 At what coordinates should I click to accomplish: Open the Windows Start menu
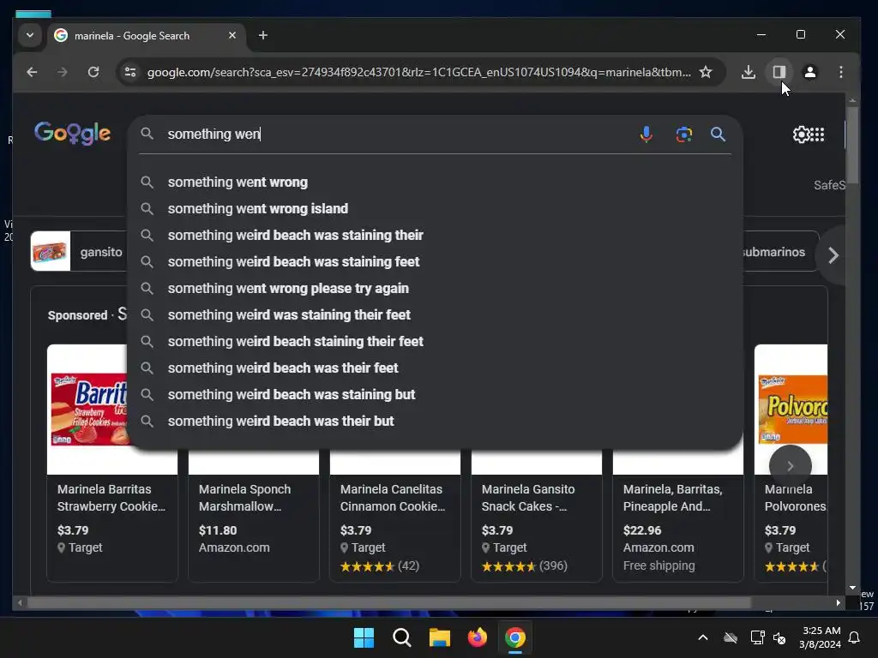[364, 637]
